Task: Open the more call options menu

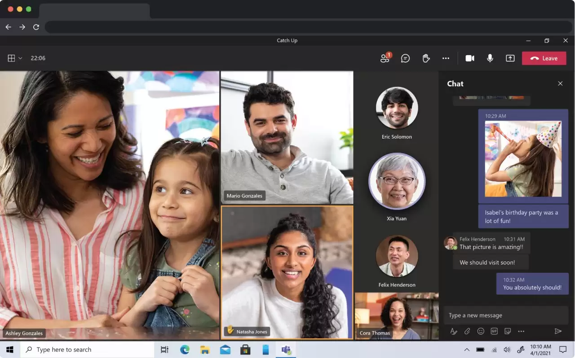Action: click(446, 58)
